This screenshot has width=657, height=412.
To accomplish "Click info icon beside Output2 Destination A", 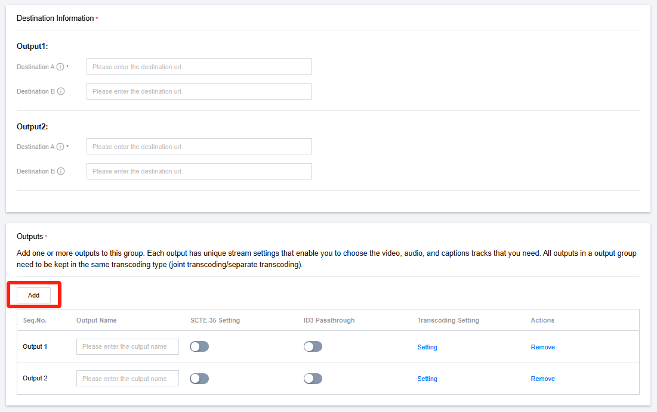I will pyautogui.click(x=60, y=147).
